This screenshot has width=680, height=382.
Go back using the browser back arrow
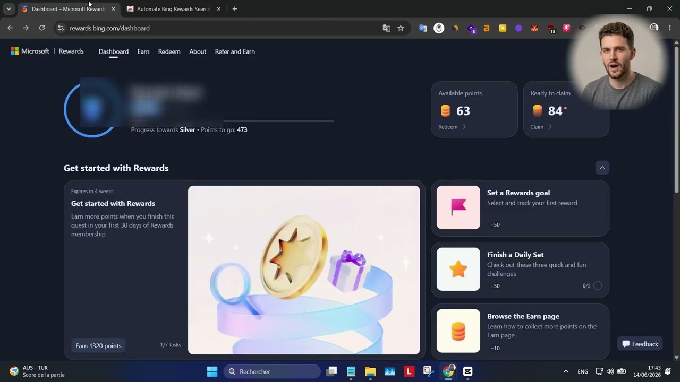[10, 28]
